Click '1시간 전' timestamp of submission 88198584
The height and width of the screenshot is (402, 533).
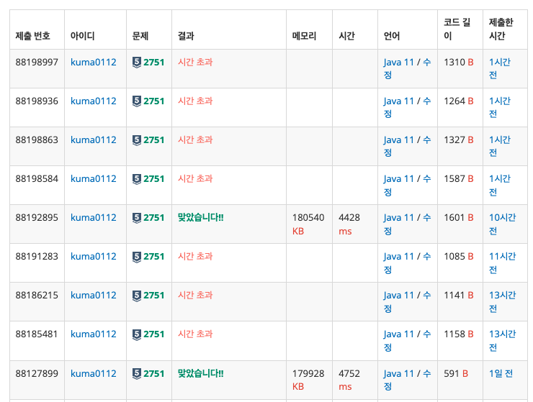[x=500, y=186]
